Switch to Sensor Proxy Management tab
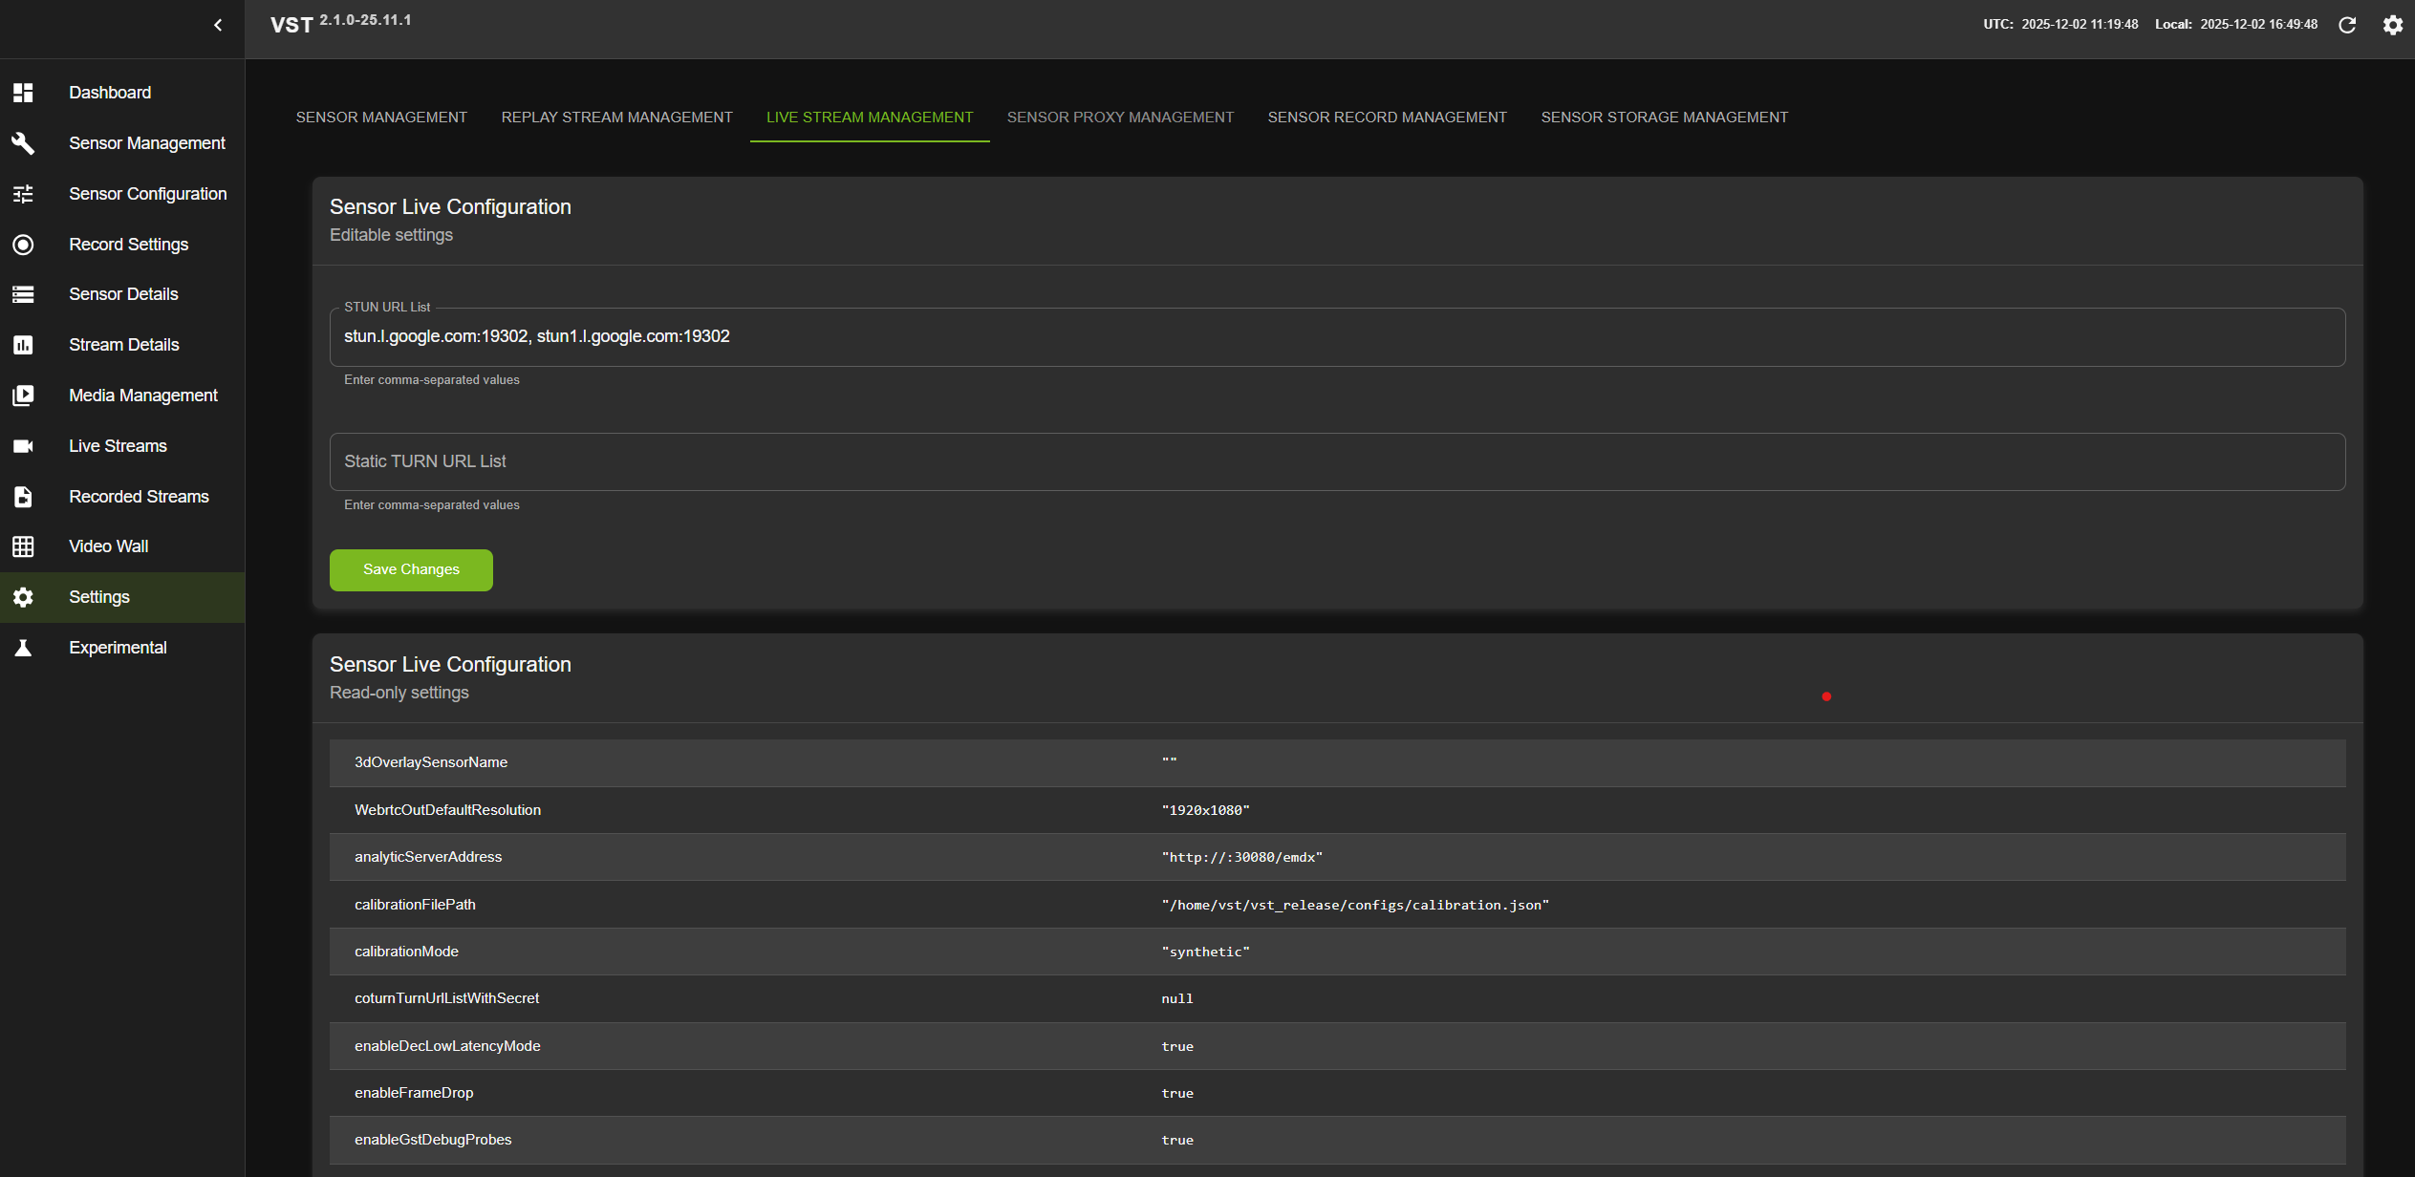This screenshot has width=2415, height=1177. [1120, 117]
